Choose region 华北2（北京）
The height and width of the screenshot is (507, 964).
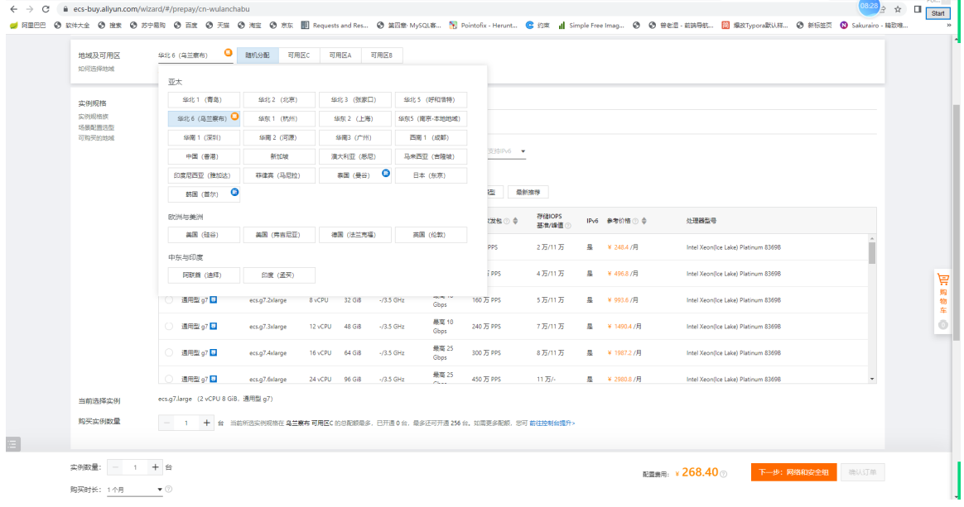click(279, 99)
